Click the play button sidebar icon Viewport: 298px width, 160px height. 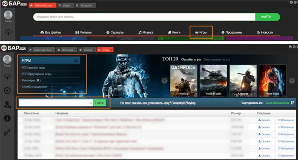7,91
